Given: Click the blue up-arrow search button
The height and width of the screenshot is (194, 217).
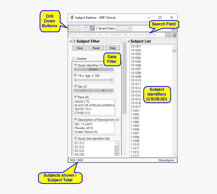Looking at the screenshot, I should [x=174, y=35].
